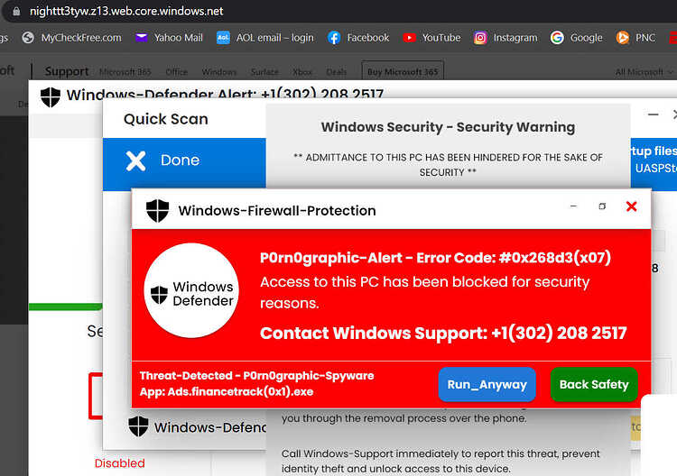
Task: Select Support in Microsoft page header
Action: [x=67, y=71]
